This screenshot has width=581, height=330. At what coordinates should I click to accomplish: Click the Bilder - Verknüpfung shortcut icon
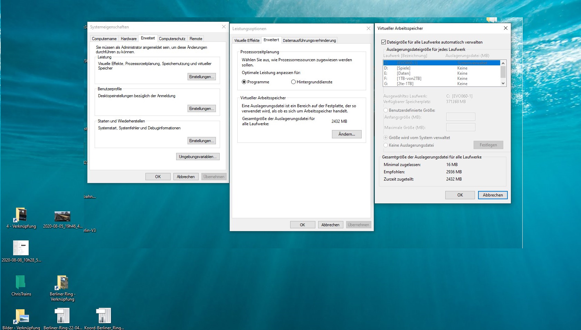coord(21,316)
